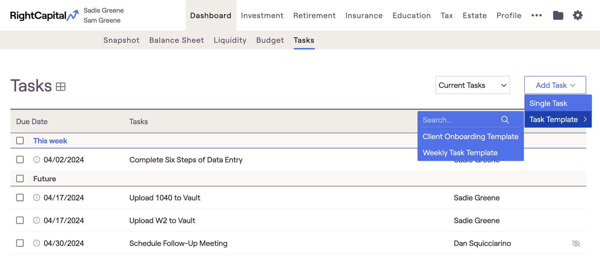Click the RightCapital logo
Screen dimensions: 600x264
pyautogui.click(x=44, y=15)
